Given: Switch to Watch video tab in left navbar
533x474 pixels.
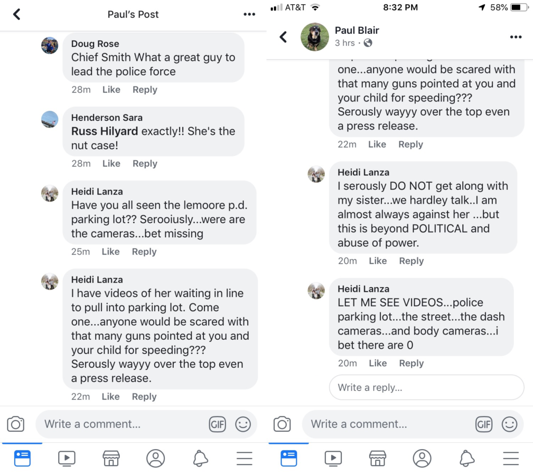Looking at the screenshot, I should (x=67, y=458).
